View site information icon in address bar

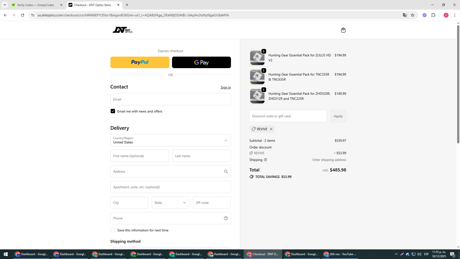(33, 15)
